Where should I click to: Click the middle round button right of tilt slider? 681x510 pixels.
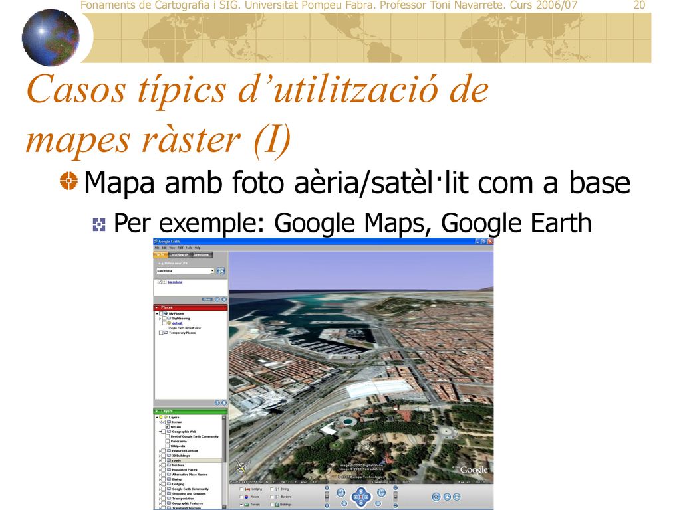[x=447, y=497]
